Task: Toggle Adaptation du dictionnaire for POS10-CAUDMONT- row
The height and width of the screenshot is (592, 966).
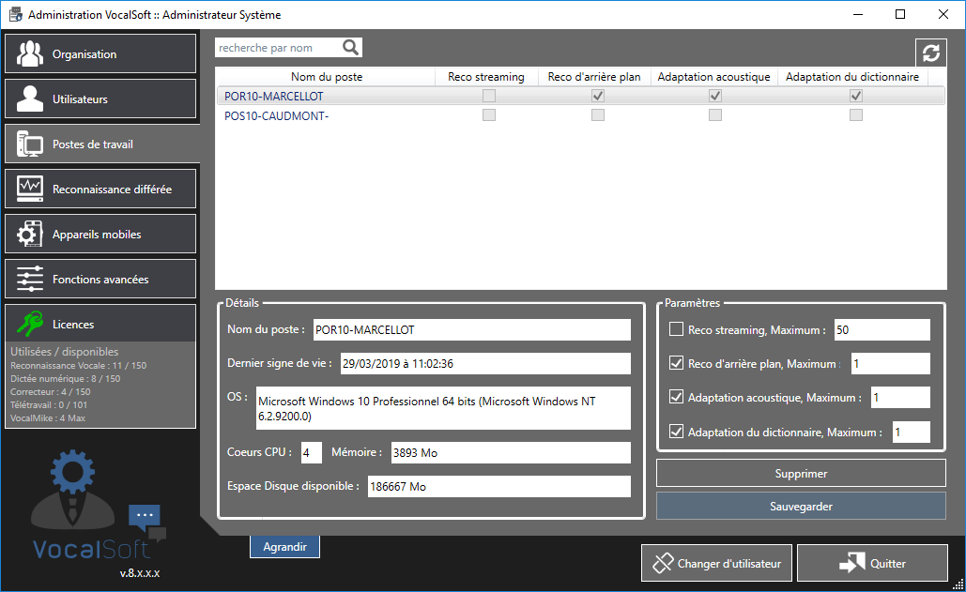Action: click(856, 115)
